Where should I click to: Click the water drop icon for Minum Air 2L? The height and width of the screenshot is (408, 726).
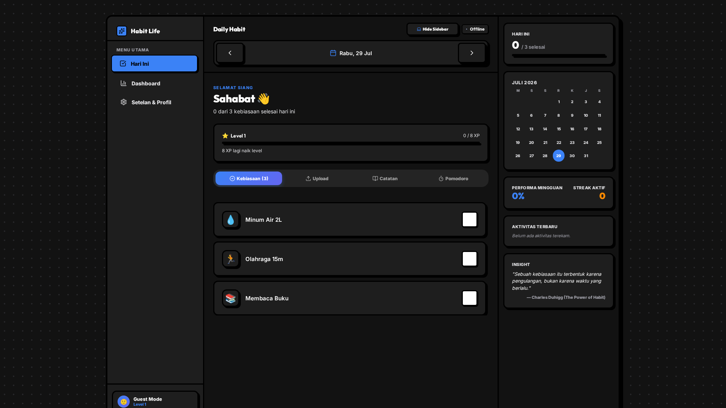[231, 220]
